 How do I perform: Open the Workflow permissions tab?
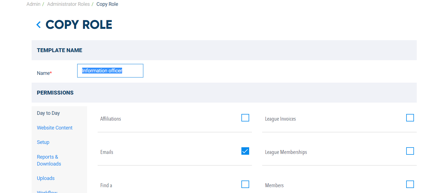[47, 192]
